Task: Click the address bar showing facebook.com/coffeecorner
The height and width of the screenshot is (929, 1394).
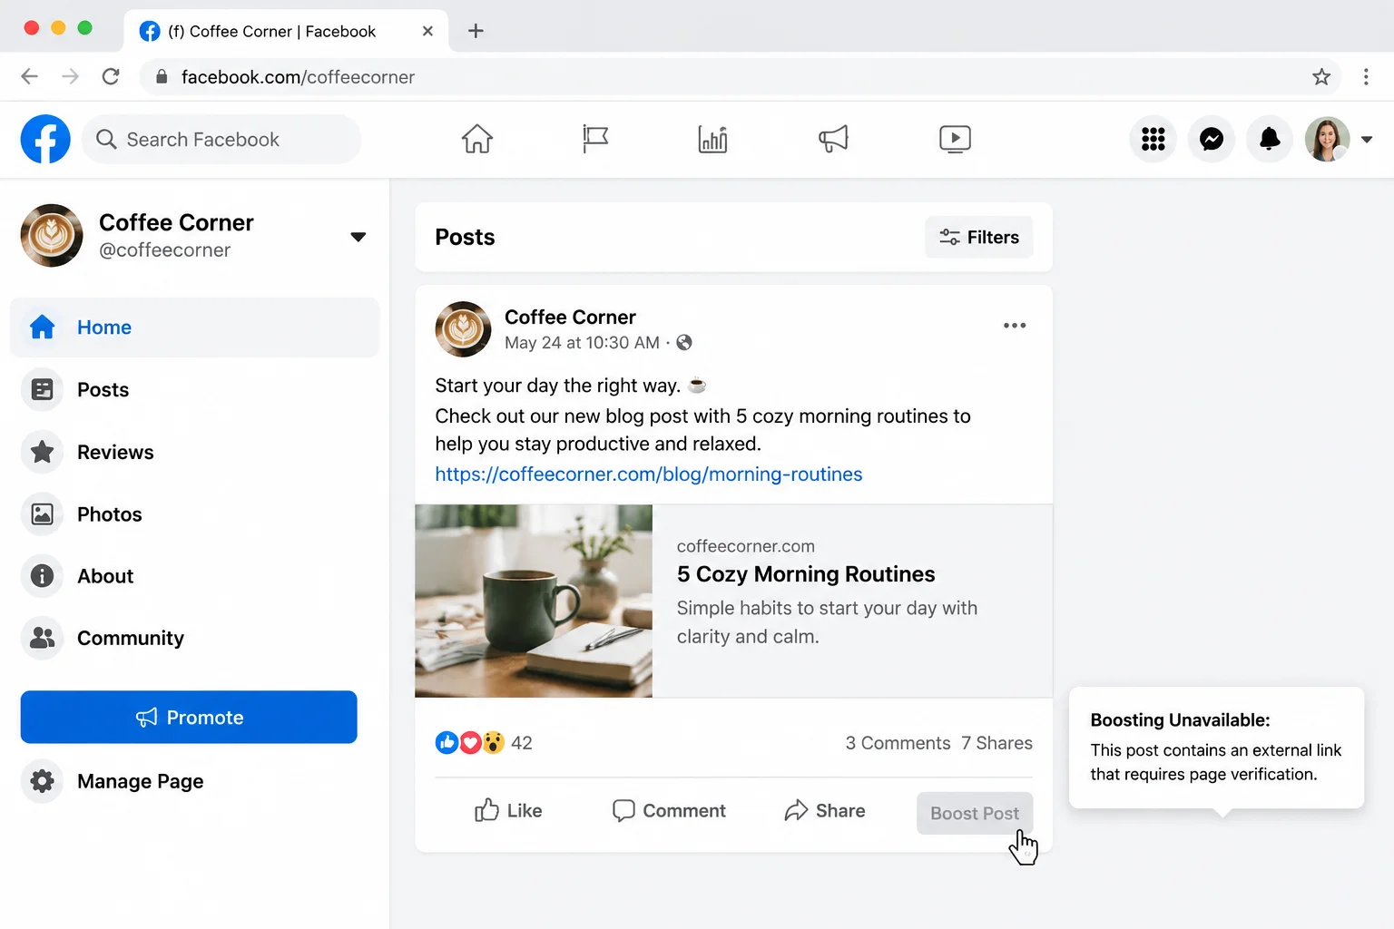Action: 741,77
